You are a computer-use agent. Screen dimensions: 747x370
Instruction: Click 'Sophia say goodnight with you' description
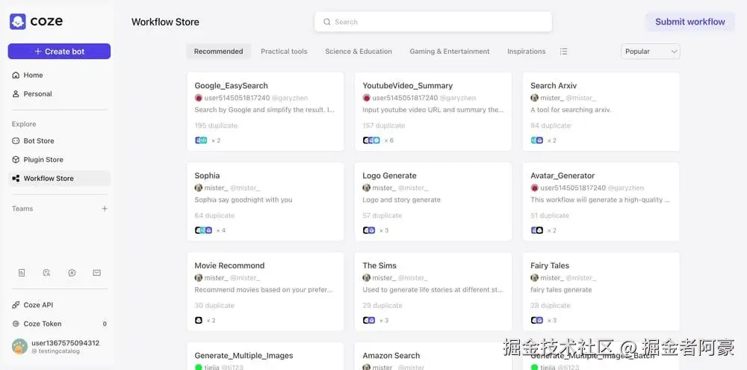point(244,200)
